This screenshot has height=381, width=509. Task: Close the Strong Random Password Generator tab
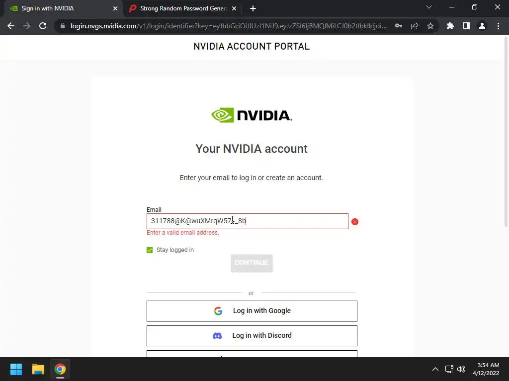pos(234,8)
